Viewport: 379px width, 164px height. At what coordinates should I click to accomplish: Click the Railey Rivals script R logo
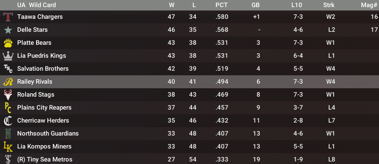click(8, 82)
